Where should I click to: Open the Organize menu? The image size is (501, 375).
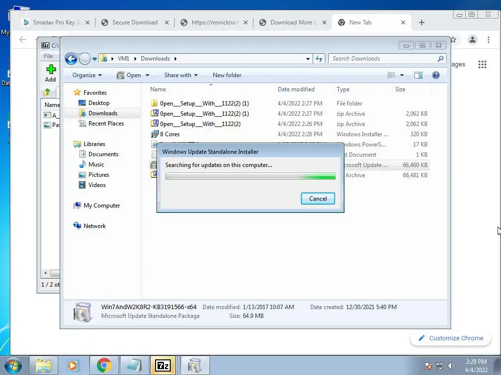pos(87,75)
